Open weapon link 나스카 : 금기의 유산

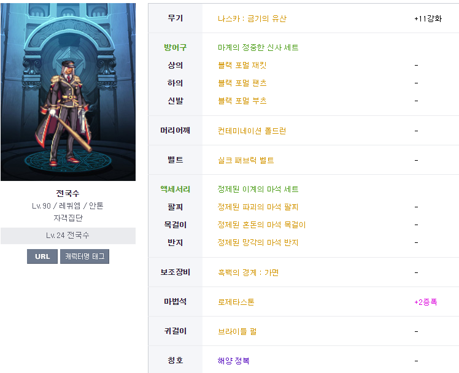click(x=252, y=18)
